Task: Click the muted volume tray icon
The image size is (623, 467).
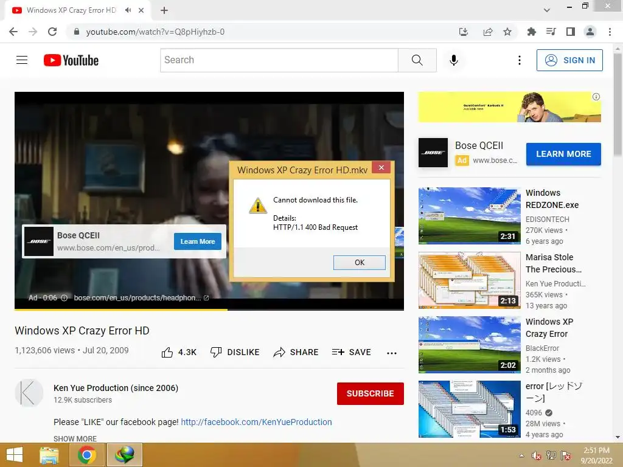Action: point(536,455)
